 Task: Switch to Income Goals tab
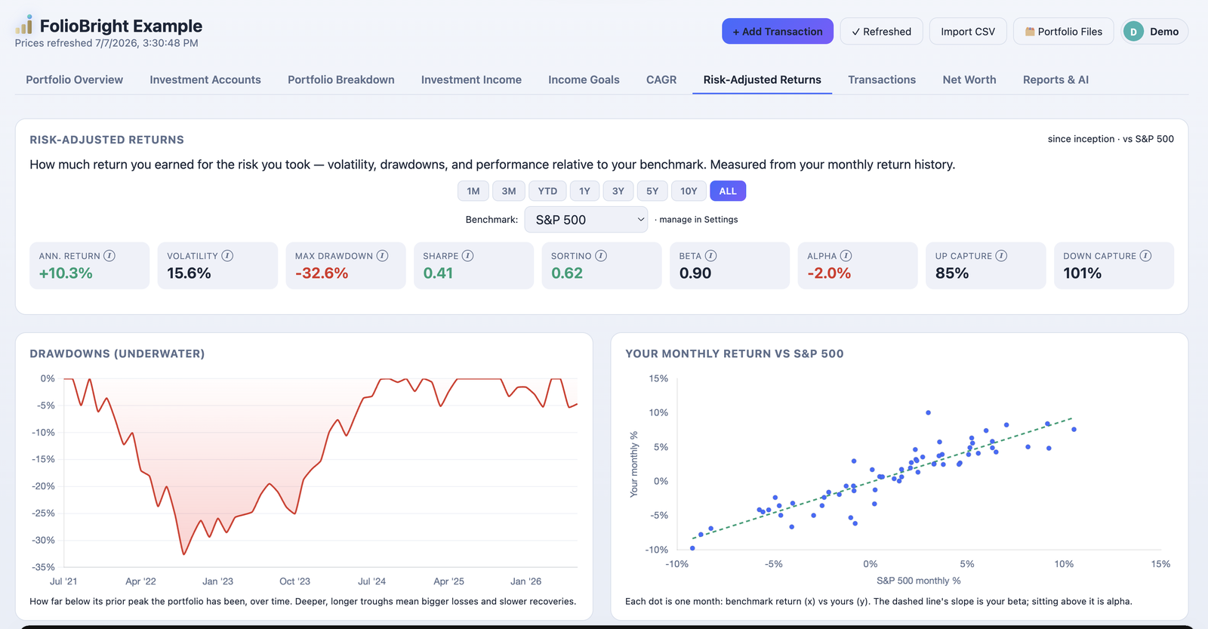click(x=584, y=79)
